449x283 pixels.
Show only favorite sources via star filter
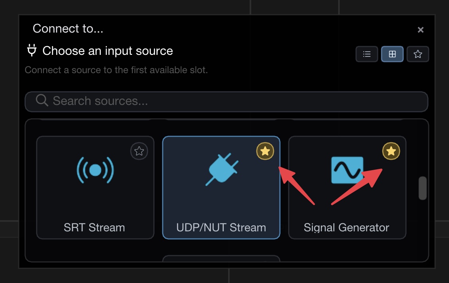click(417, 54)
